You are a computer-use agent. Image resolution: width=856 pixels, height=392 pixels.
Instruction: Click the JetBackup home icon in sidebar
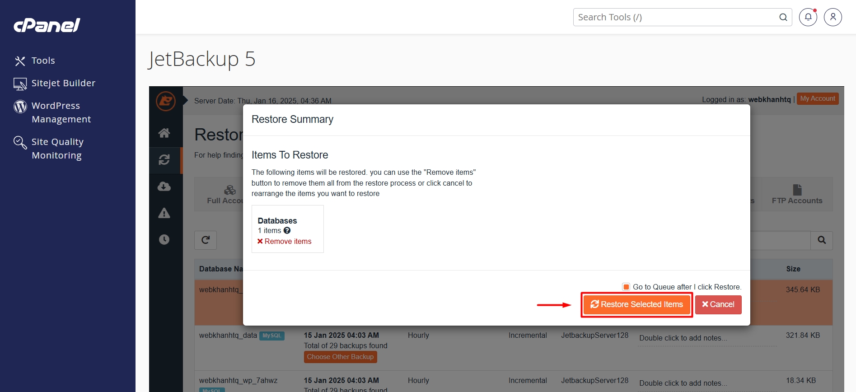coord(164,133)
